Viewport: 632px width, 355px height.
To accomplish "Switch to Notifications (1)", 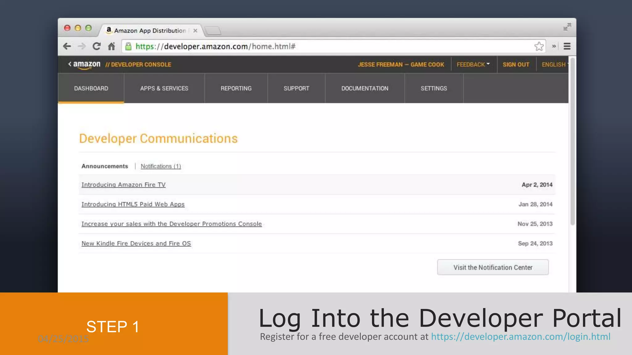I will tap(161, 166).
